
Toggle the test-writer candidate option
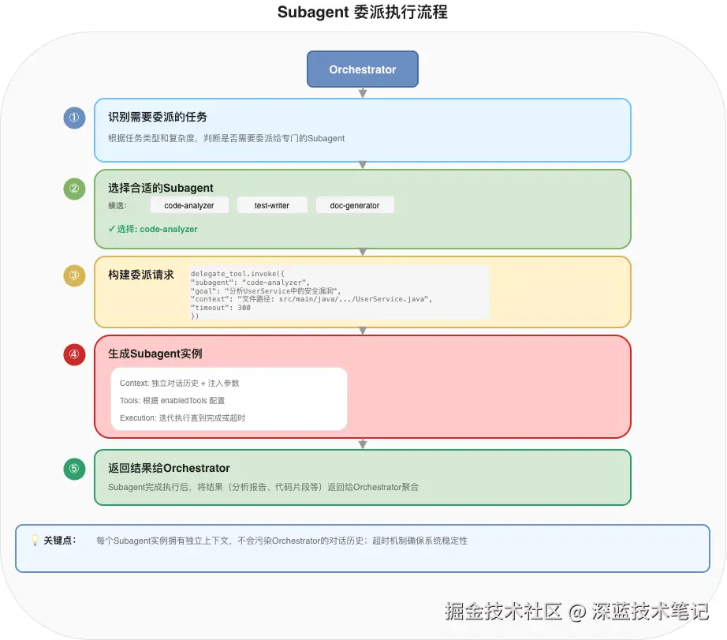pos(272,204)
